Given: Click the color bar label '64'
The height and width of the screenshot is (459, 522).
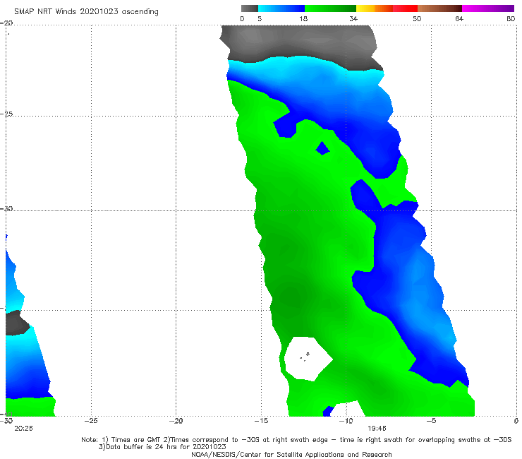Looking at the screenshot, I should 459,18.
